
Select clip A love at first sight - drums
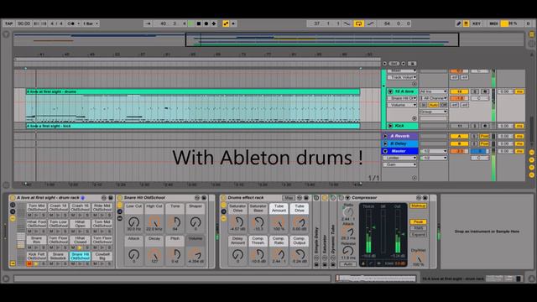[193, 91]
